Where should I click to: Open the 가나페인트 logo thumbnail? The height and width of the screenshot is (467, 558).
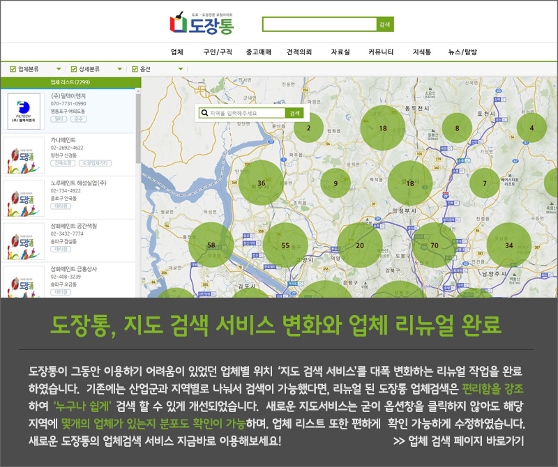tap(24, 155)
